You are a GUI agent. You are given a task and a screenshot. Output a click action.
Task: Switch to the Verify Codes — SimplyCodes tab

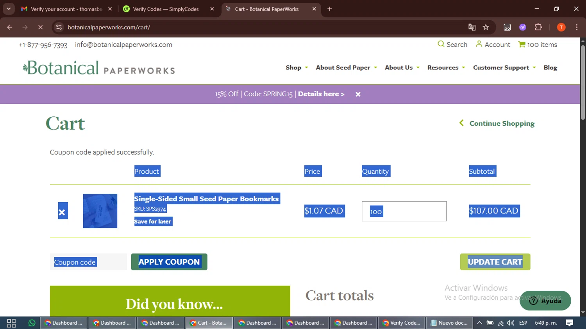(169, 9)
